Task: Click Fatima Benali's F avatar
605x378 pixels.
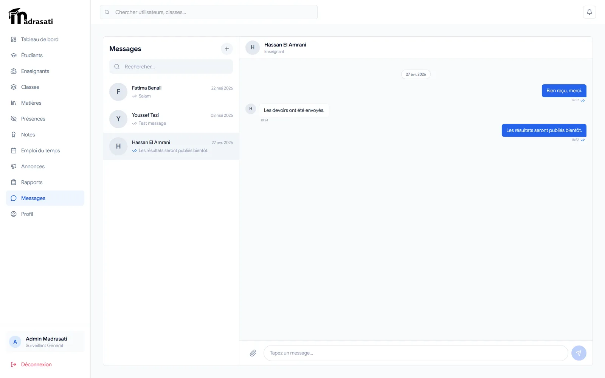Action: tap(118, 92)
